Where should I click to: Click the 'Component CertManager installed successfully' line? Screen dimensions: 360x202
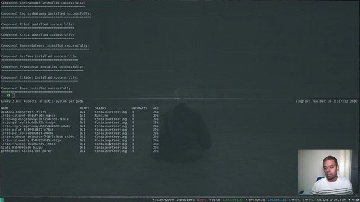tap(43, 3)
